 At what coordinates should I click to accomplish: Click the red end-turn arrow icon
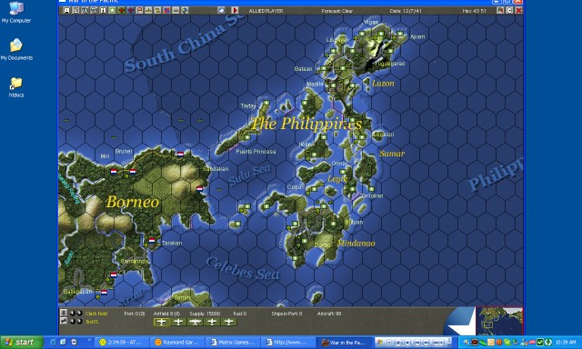click(x=235, y=10)
